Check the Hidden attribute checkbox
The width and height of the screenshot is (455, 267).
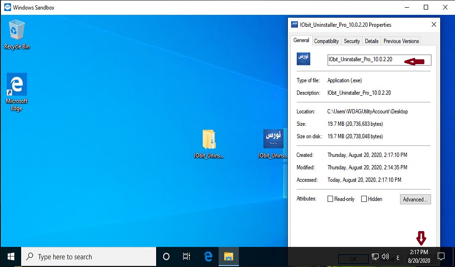click(x=364, y=199)
